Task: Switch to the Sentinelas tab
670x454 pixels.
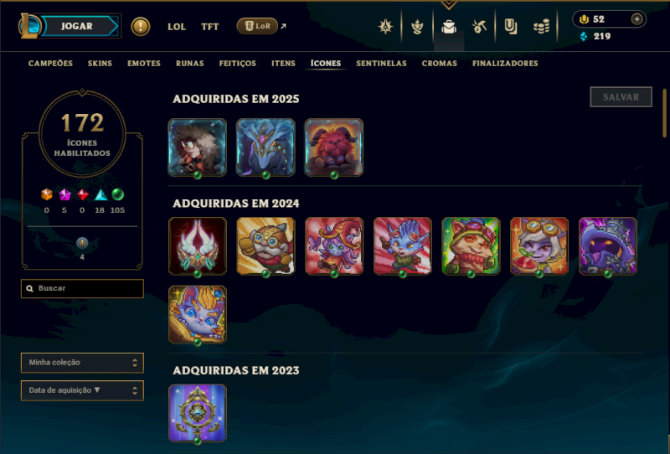Action: click(381, 64)
